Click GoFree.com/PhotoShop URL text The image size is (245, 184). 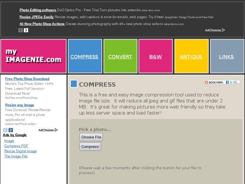[x=21, y=98]
